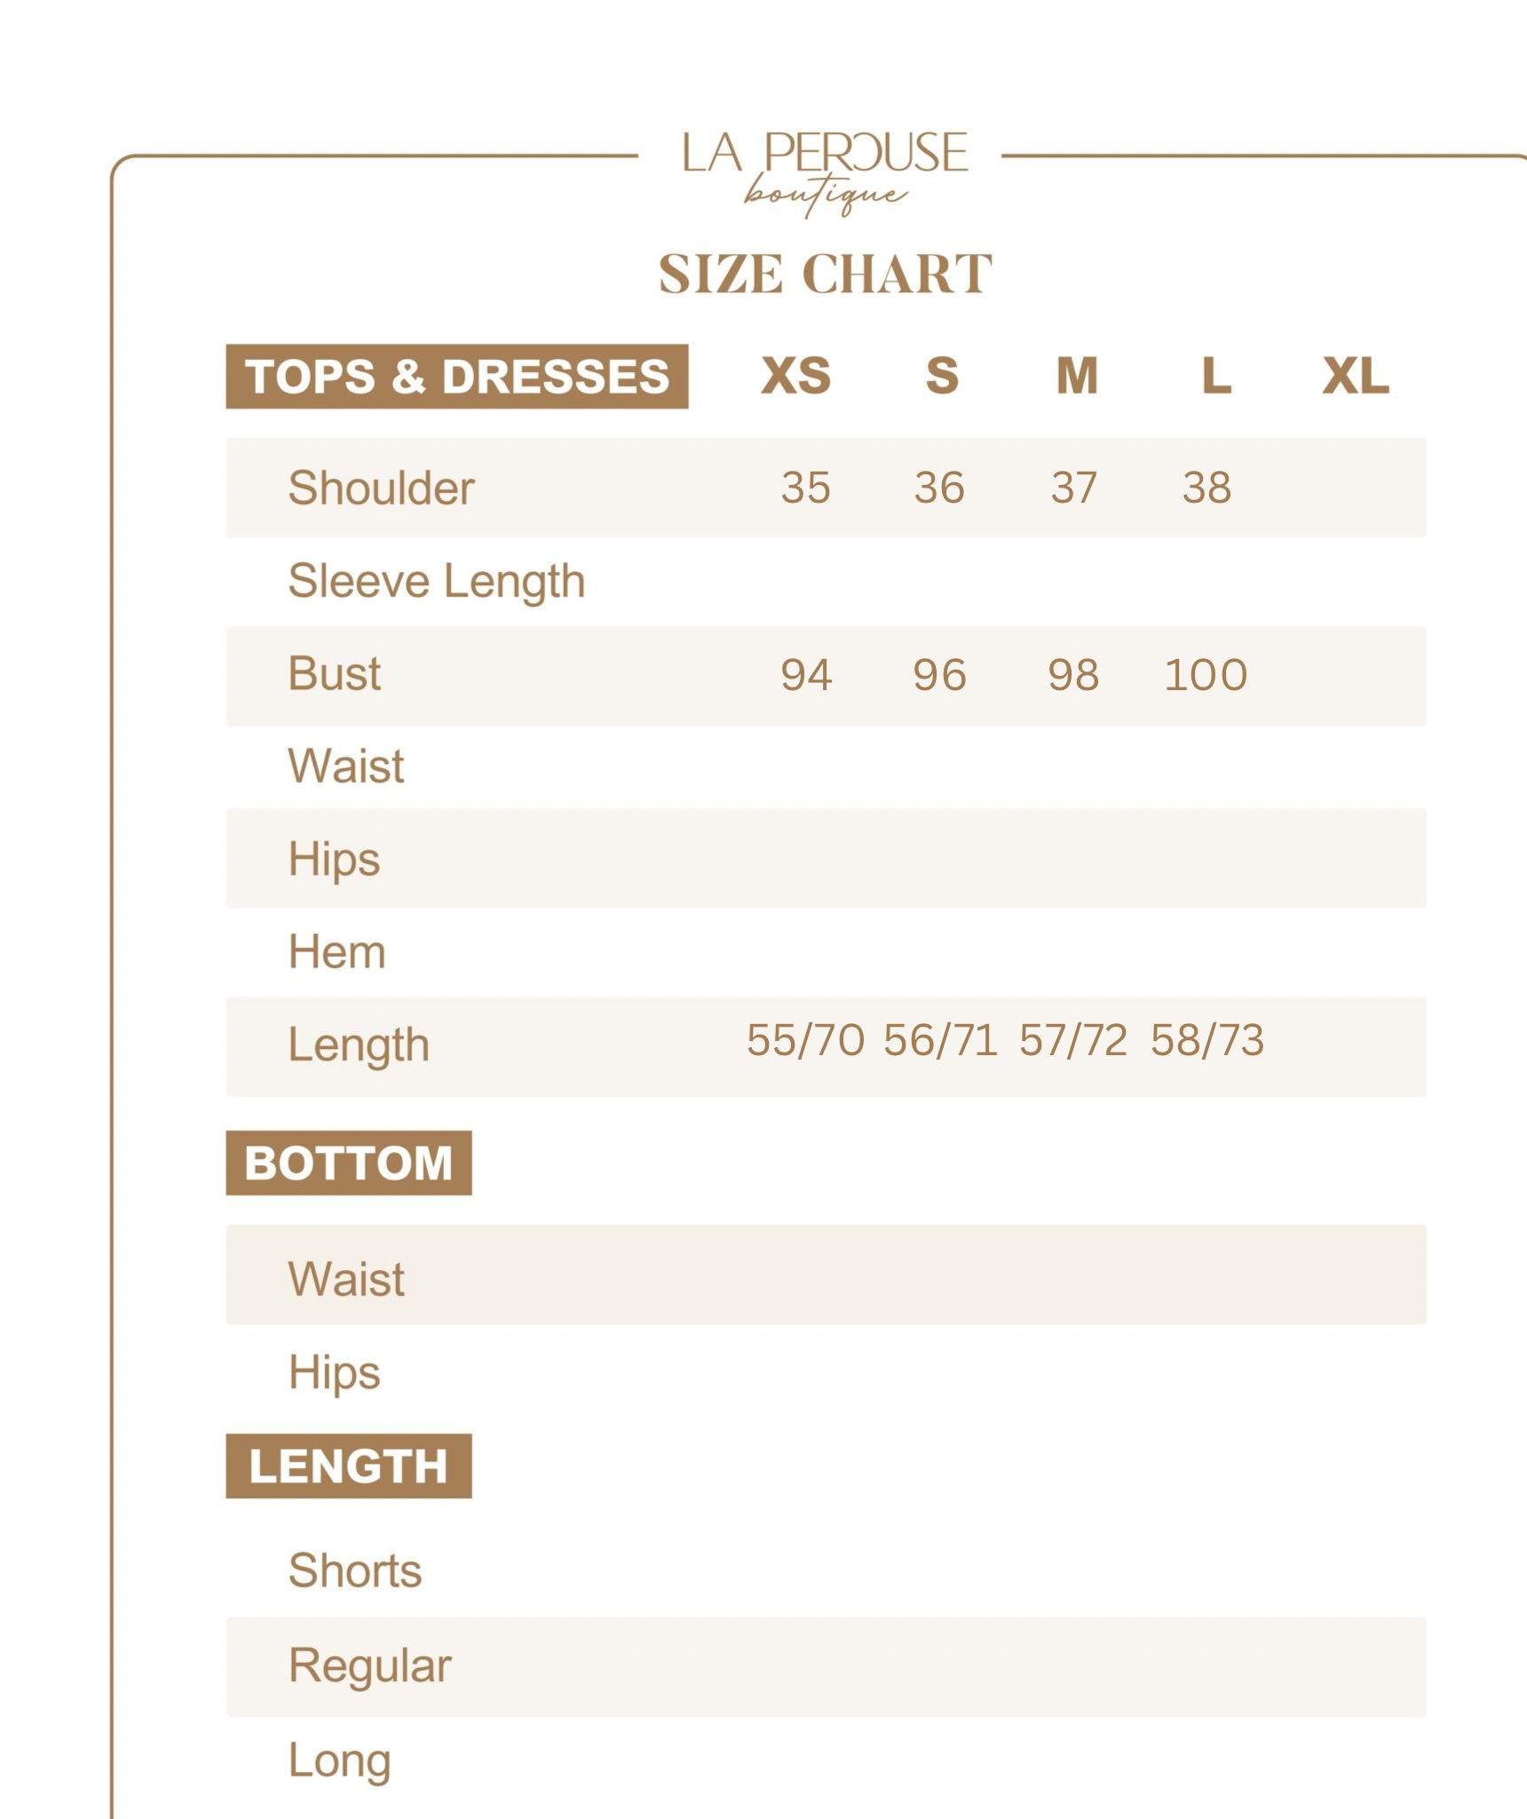Click the Shoulder row label

pos(381,488)
